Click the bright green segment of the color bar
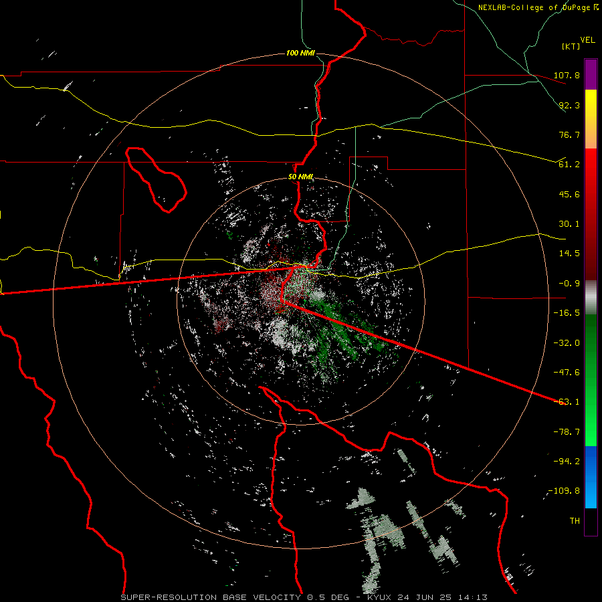602x602 pixels. point(591,380)
